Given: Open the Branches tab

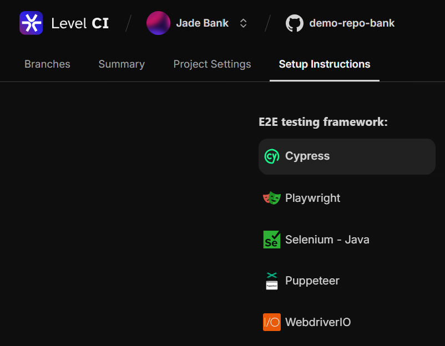Looking at the screenshot, I should click(47, 64).
